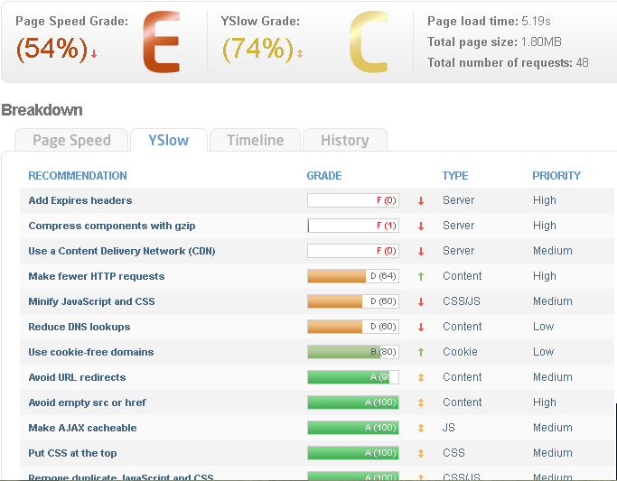Click the Avoid empty src or href link
Image resolution: width=617 pixels, height=481 pixels.
87,402
